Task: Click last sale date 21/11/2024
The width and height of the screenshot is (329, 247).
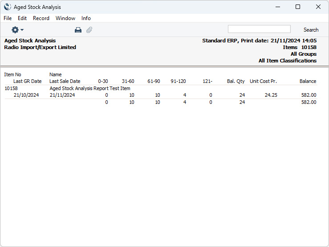Action: [62, 95]
